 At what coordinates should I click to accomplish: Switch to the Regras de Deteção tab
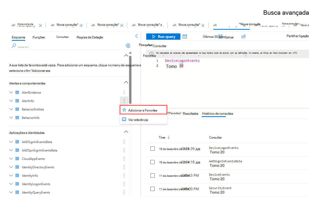pos(90,37)
